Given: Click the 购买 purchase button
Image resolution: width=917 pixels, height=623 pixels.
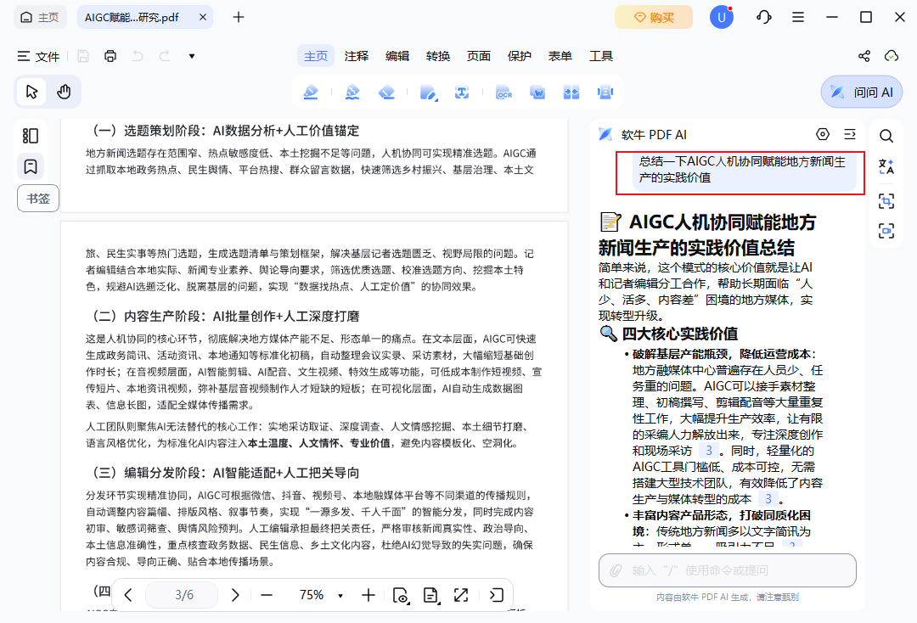Looking at the screenshot, I should pyautogui.click(x=653, y=17).
